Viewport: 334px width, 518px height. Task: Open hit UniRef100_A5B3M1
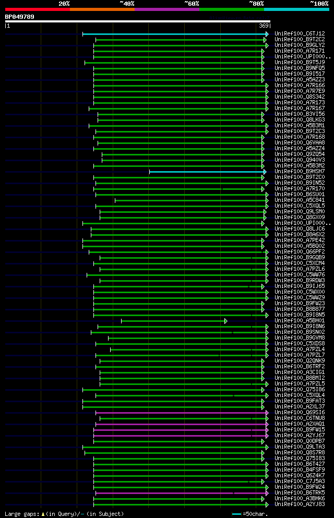[x=300, y=126]
